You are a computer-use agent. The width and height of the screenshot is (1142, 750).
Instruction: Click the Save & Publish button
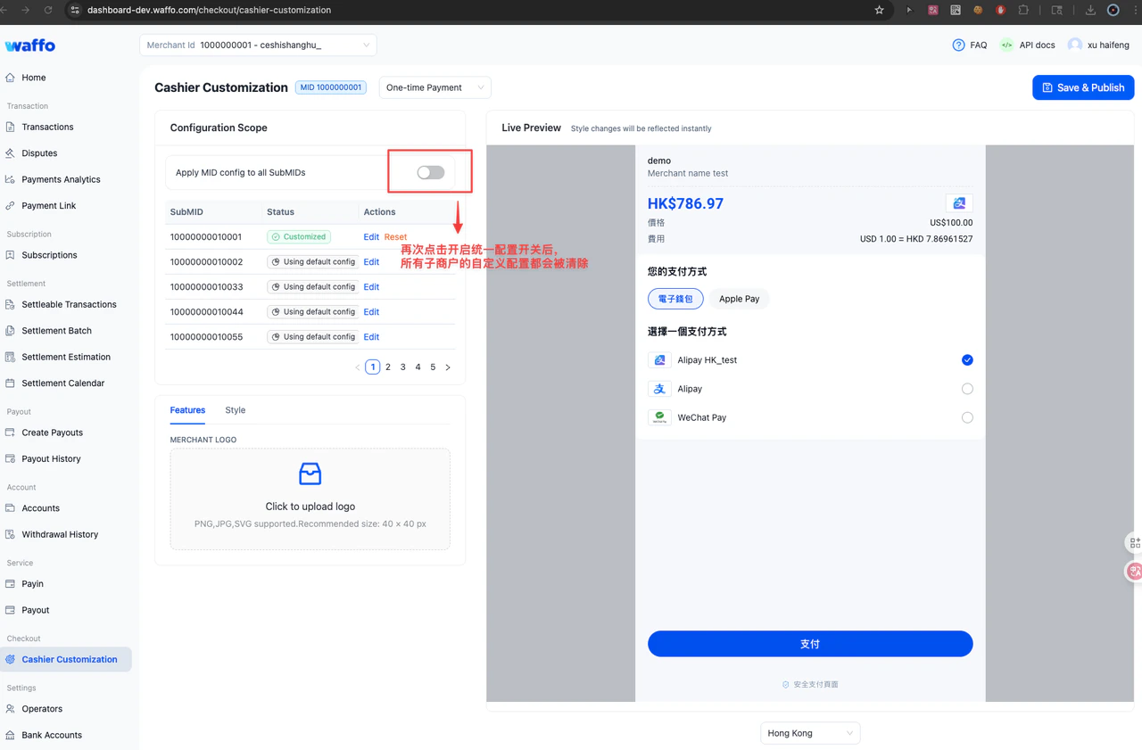coord(1083,87)
